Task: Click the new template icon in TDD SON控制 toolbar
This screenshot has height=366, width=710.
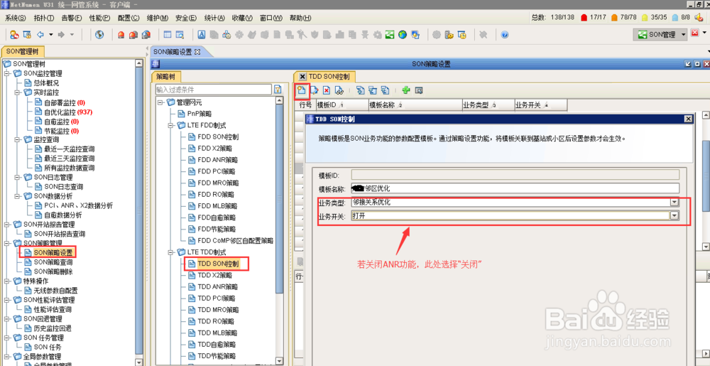Action: coord(301,90)
